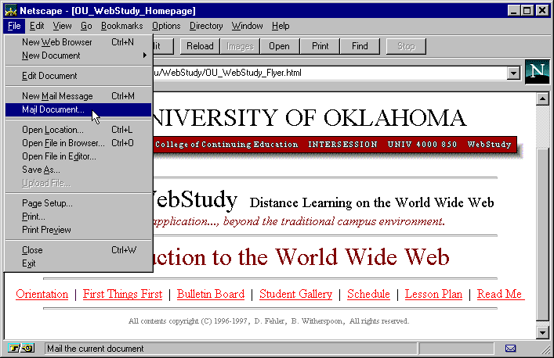Expand the New Document submenu
Viewport: 554px width, 358px height.
point(78,55)
